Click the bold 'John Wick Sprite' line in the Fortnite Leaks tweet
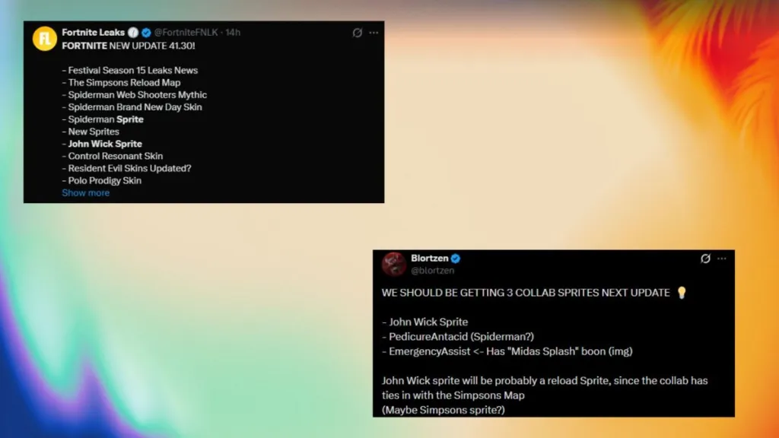Image resolution: width=779 pixels, height=438 pixels. [x=102, y=144]
